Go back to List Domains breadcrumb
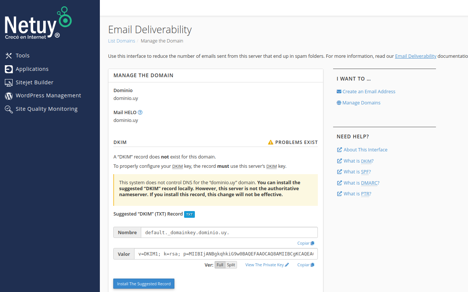This screenshot has width=468, height=292. (x=121, y=41)
